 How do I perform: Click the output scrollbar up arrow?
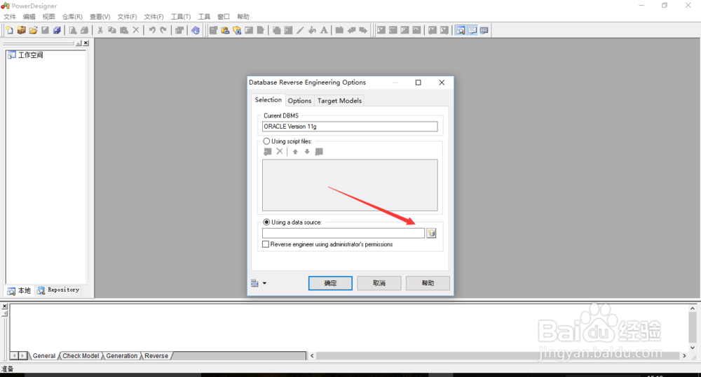[x=693, y=308]
